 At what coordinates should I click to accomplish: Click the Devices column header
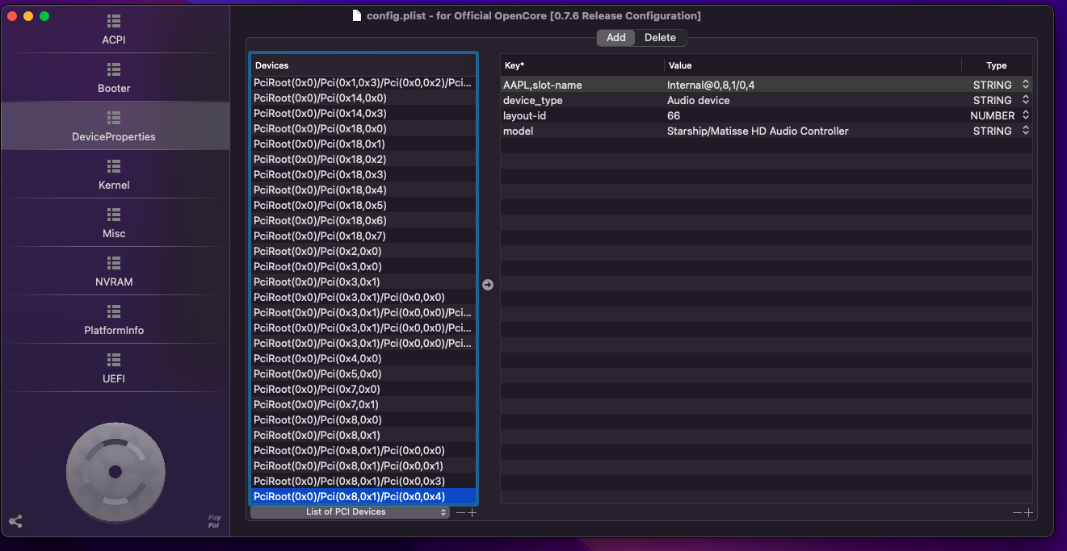[272, 65]
